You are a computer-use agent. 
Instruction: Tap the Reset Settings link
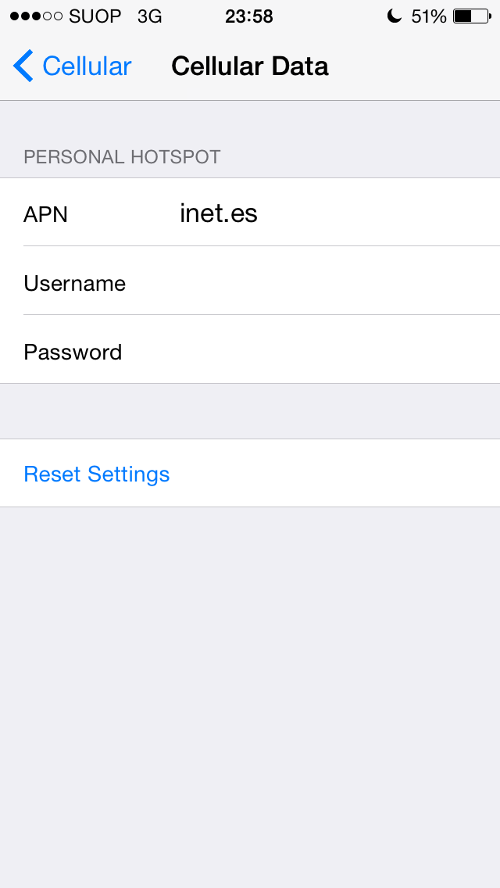97,474
